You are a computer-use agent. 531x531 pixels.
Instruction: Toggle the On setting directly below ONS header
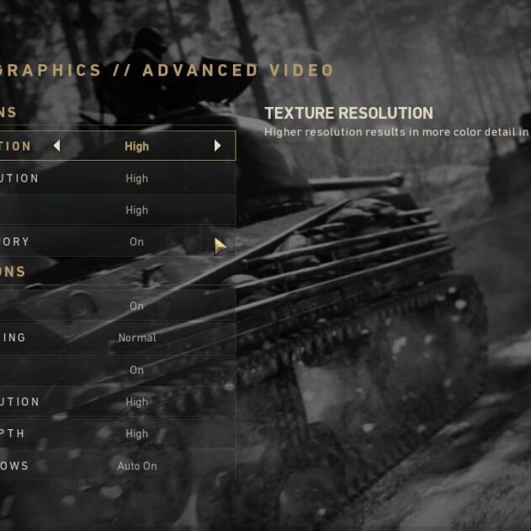pos(118,305)
